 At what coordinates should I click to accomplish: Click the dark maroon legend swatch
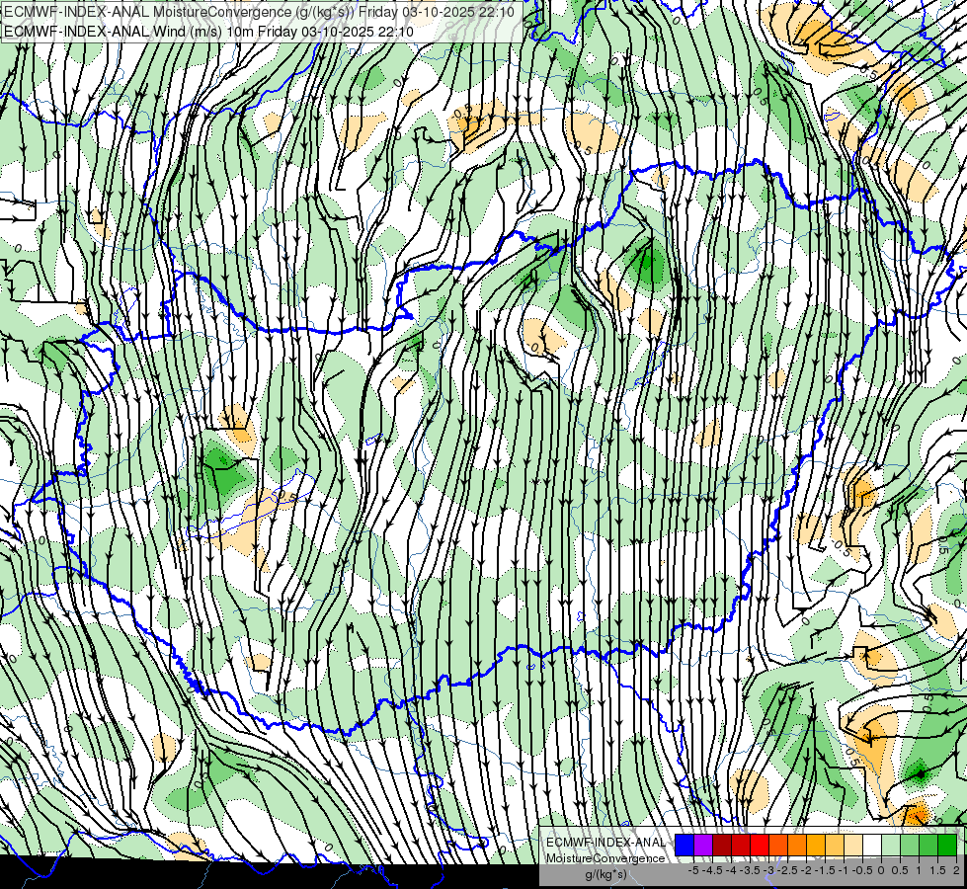click(x=722, y=846)
